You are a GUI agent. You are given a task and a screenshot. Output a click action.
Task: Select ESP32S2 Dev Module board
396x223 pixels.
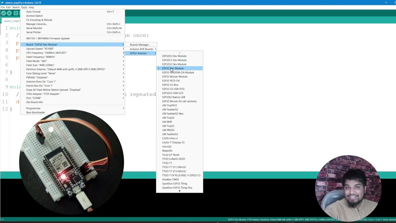coord(179,64)
